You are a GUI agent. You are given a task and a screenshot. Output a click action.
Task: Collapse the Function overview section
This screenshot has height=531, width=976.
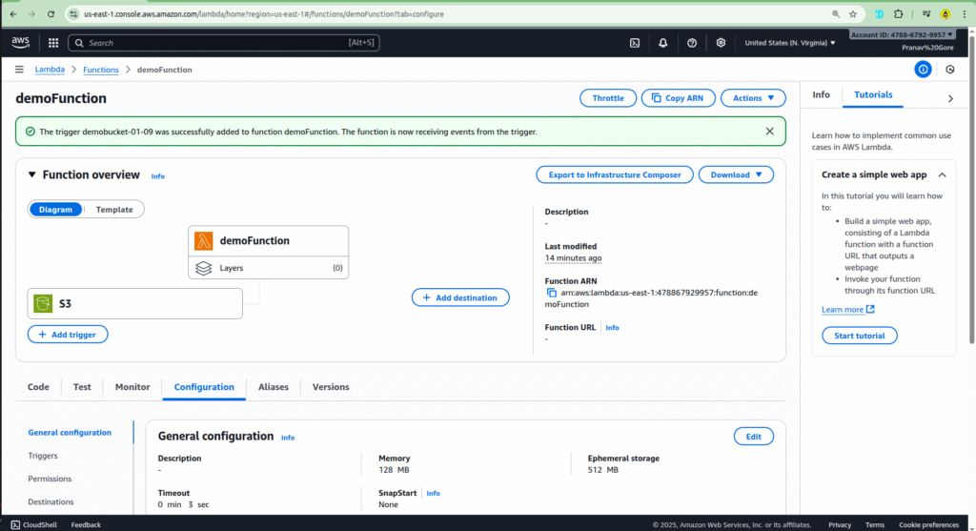click(x=31, y=174)
